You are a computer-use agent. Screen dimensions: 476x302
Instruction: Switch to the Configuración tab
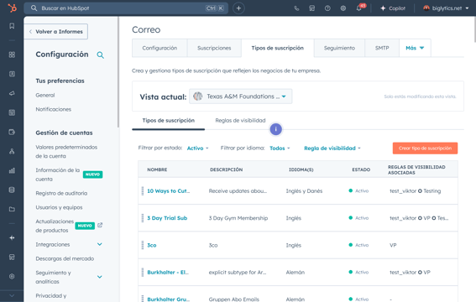click(x=160, y=48)
